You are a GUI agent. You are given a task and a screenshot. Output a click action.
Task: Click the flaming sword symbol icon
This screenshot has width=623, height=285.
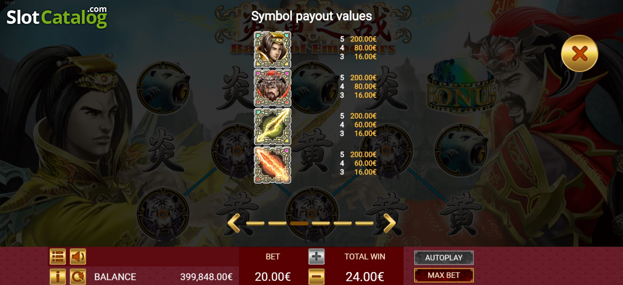(x=273, y=165)
